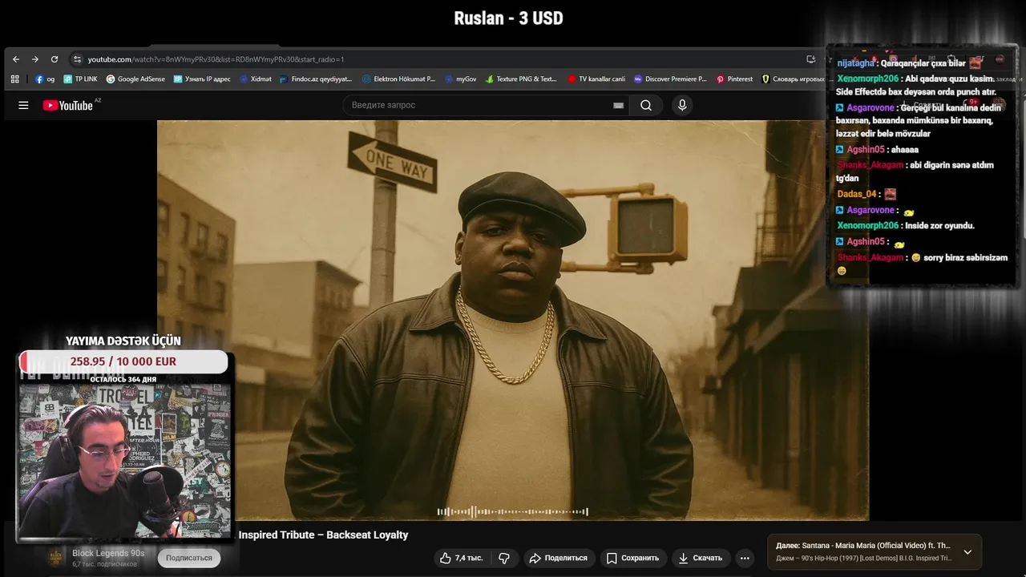1026x577 pixels.
Task: Open the Google AdSense bookmark
Action: (135, 79)
